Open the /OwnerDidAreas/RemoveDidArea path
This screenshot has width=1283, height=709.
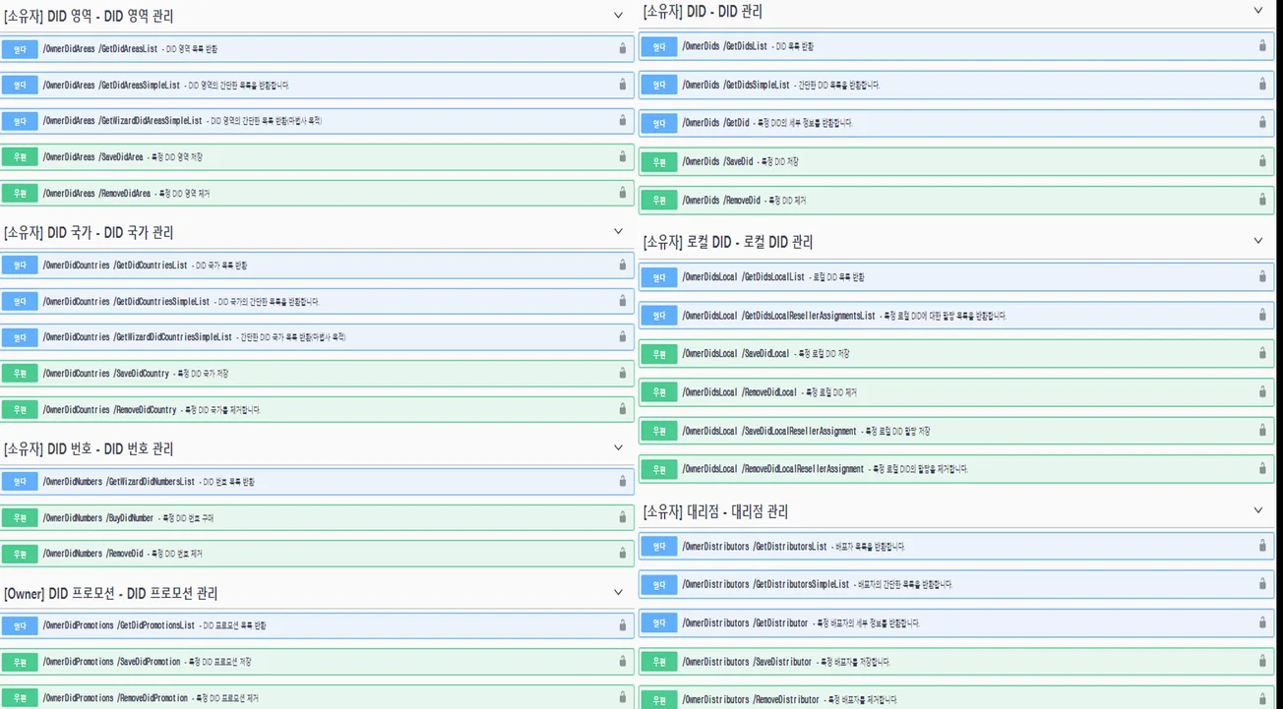[x=96, y=194]
